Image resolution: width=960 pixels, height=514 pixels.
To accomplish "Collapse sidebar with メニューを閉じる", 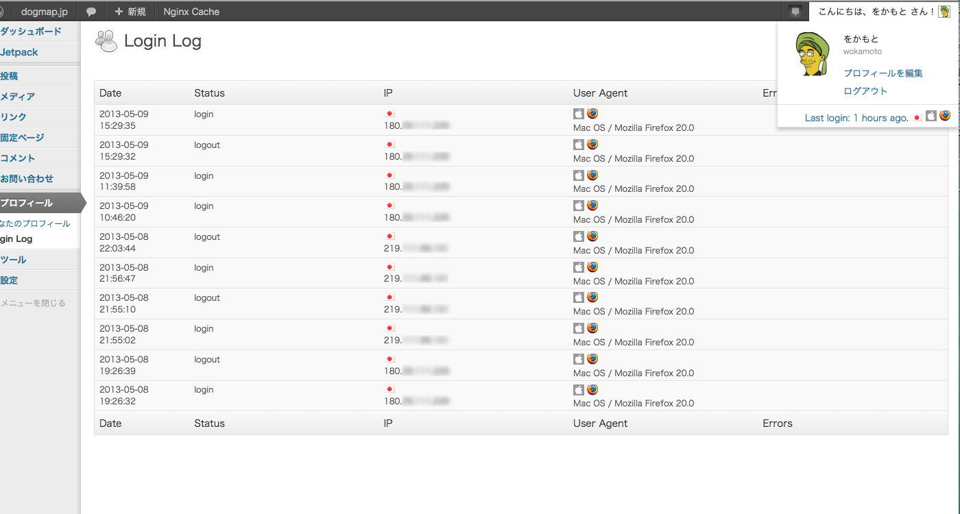I will click(33, 303).
